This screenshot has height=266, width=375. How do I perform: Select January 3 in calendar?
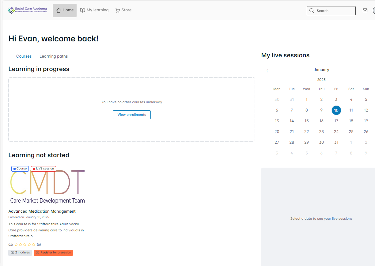pyautogui.click(x=336, y=100)
